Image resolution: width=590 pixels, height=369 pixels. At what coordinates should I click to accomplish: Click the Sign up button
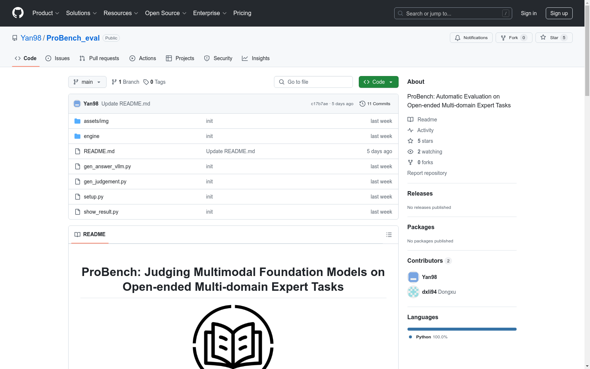pos(559,13)
